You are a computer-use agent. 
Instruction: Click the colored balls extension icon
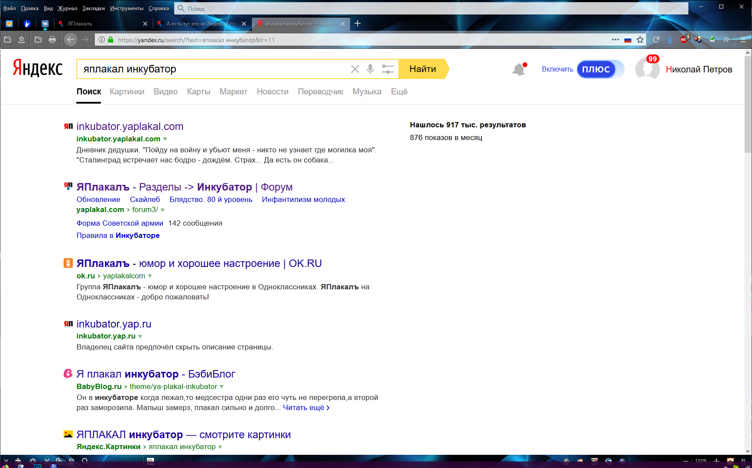click(x=698, y=40)
